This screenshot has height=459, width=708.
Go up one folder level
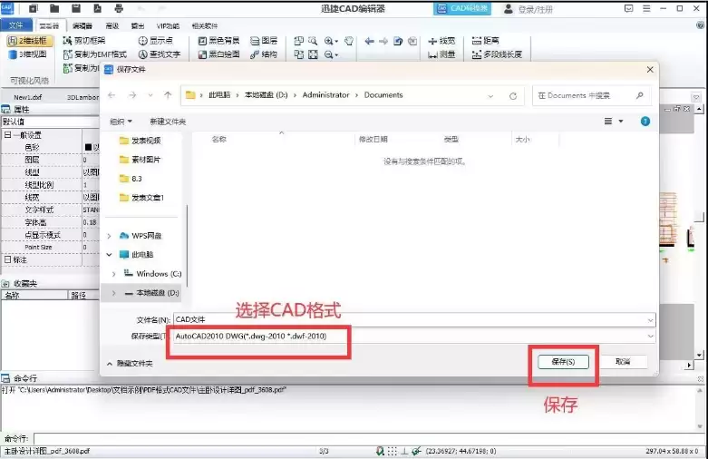168,95
